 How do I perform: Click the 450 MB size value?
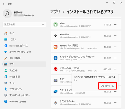(107, 69)
